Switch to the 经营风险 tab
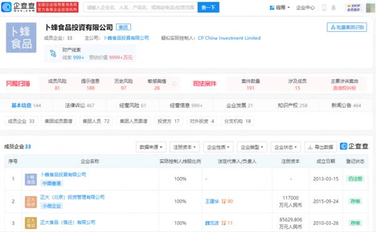Viewport: 376px width, 232px height. (x=132, y=105)
